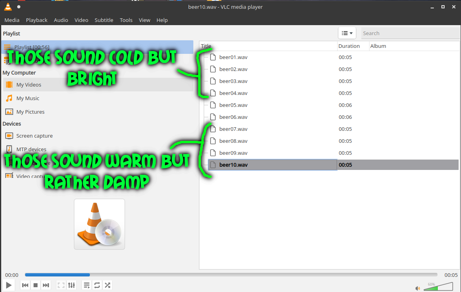Toggle loop mode
461x292 pixels.
point(97,285)
